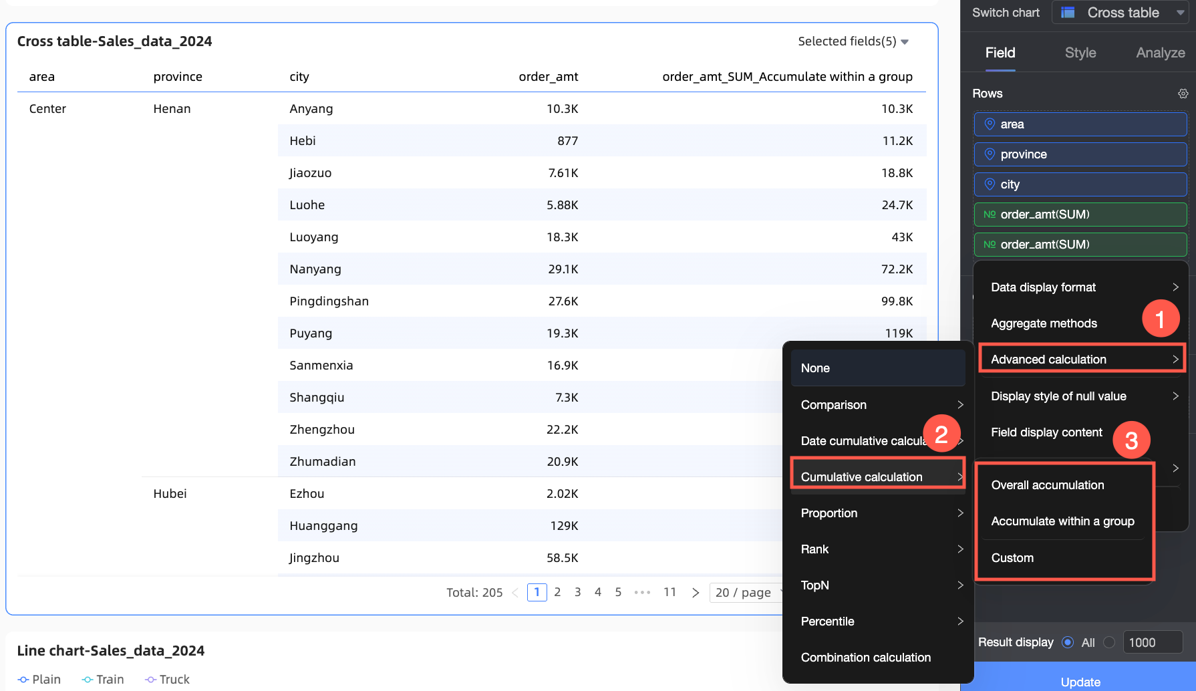Expand the TopN submenu arrow
Viewport: 1196px width, 691px height.
(x=960, y=585)
